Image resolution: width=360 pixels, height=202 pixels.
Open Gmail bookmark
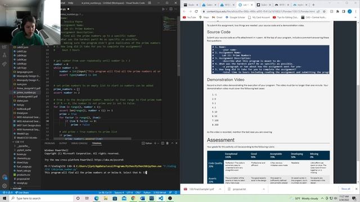(x=217, y=17)
